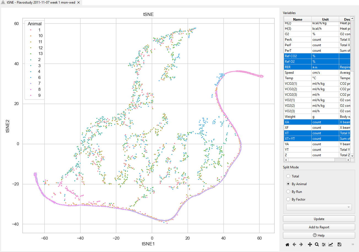Viewport: 359px width, 252px height.
Task: Click Add to Report
Action: [319, 227]
